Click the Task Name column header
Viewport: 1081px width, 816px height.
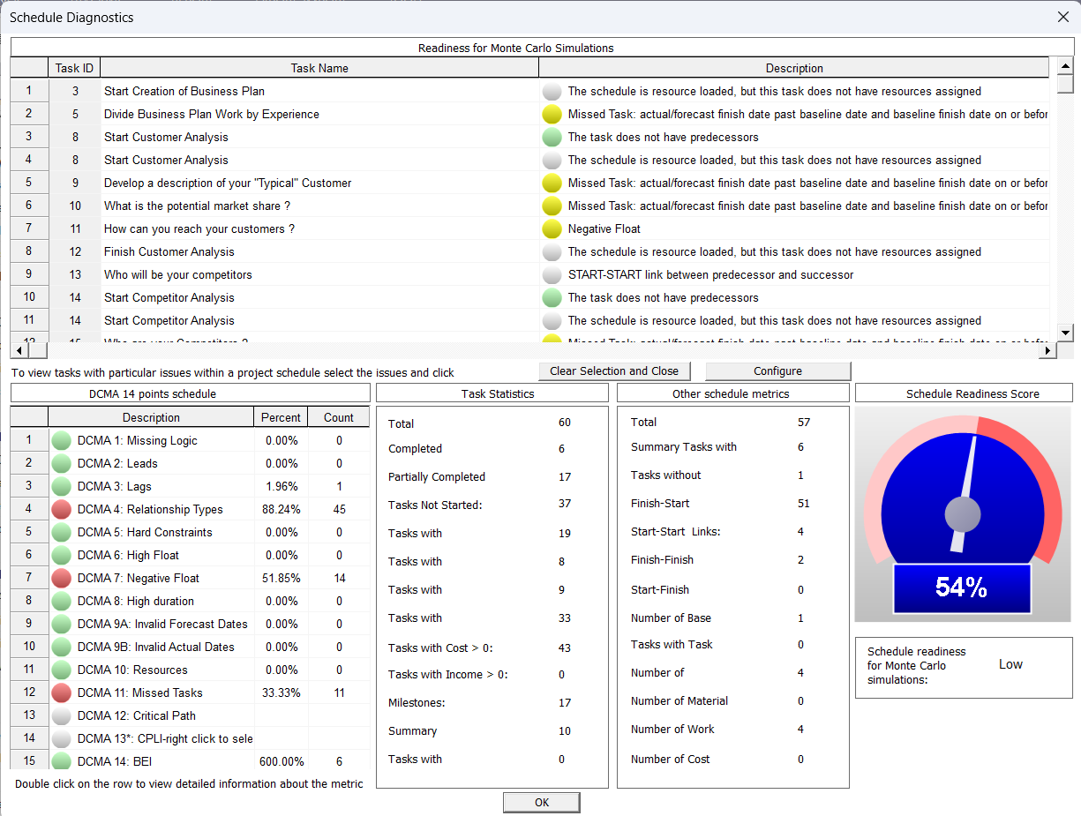tap(319, 68)
